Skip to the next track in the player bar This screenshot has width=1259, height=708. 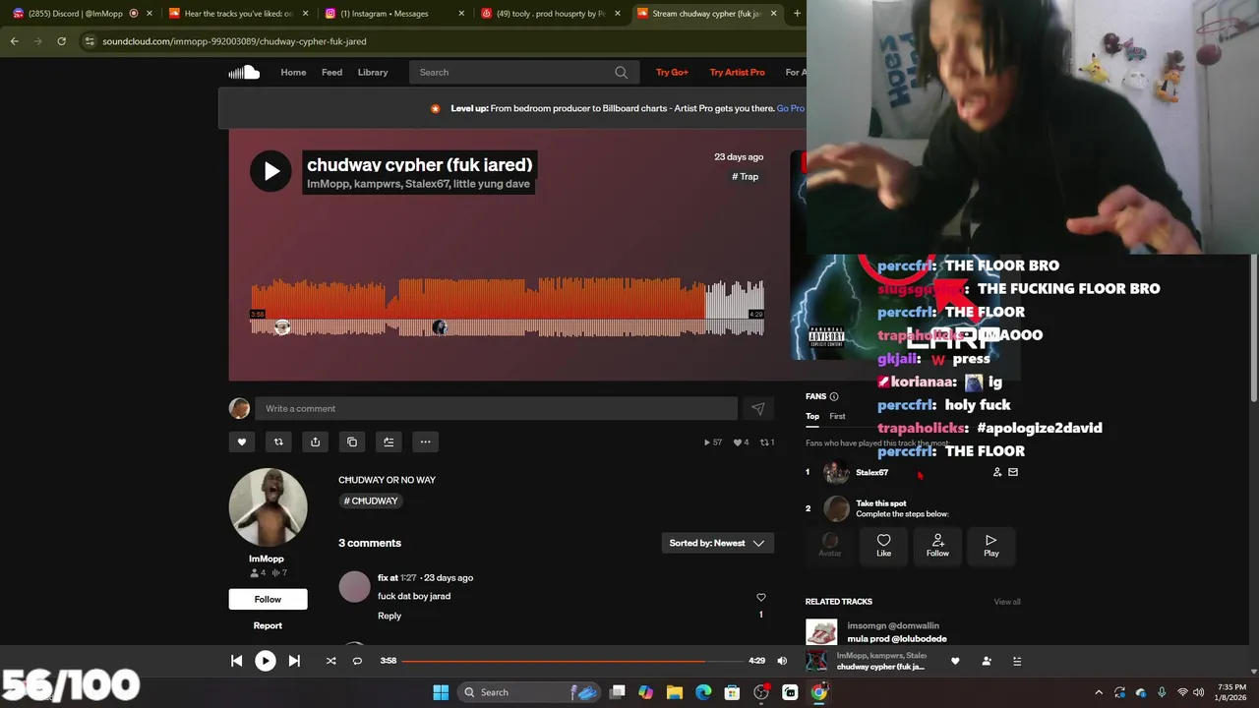[x=294, y=661]
